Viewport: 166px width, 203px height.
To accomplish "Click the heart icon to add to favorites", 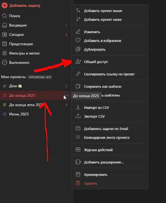I will tap(78, 40).
